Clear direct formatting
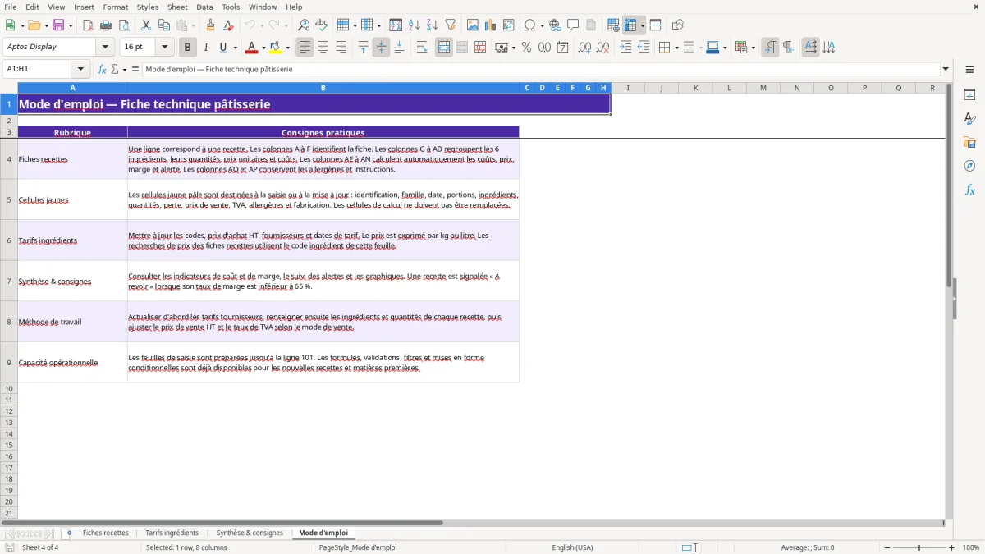The height and width of the screenshot is (554, 985). tap(229, 25)
